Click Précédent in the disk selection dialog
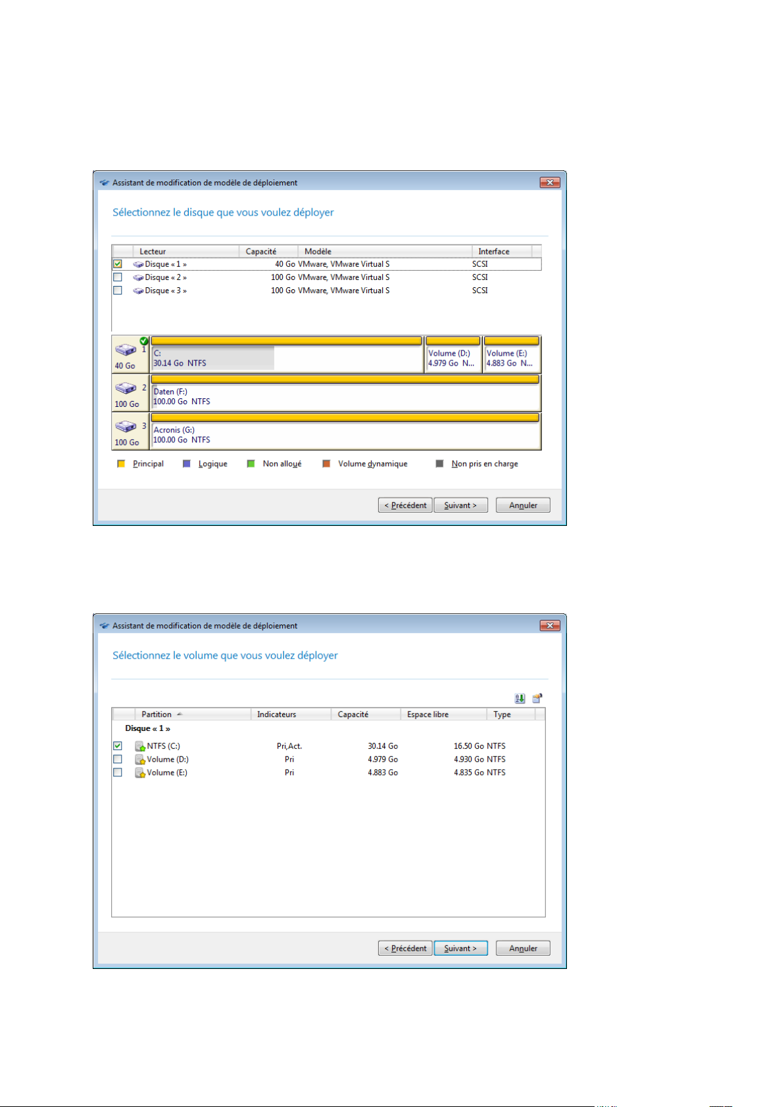 coord(405,506)
